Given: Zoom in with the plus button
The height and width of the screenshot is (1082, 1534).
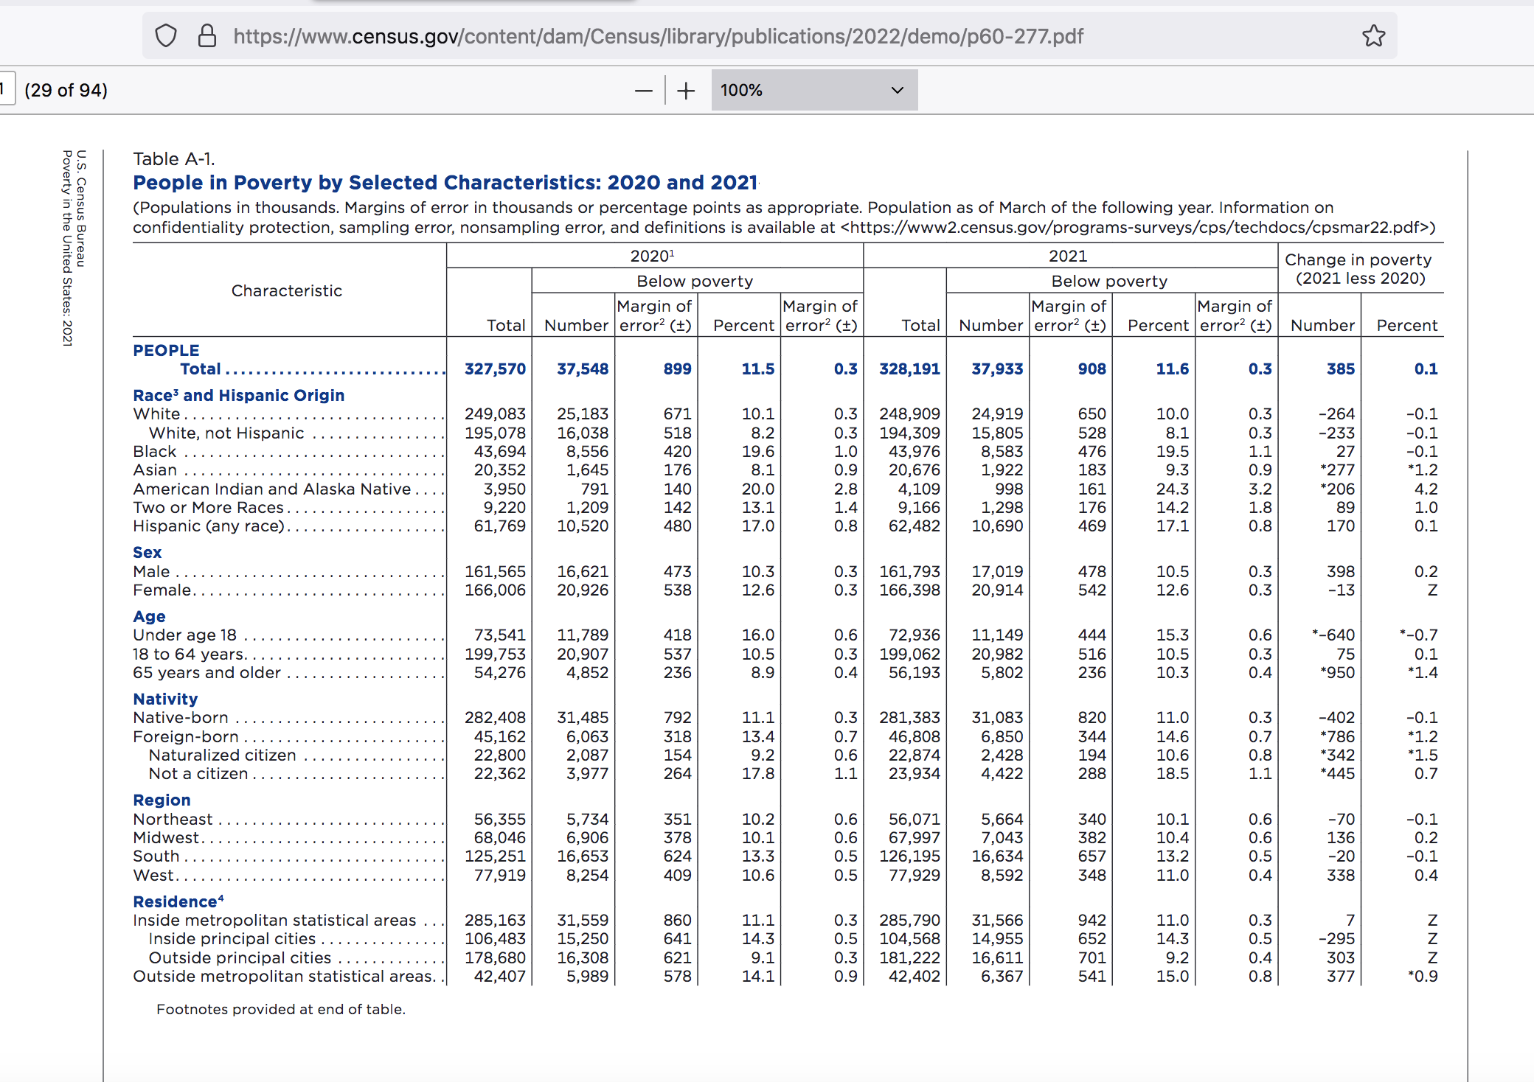Looking at the screenshot, I should (686, 91).
